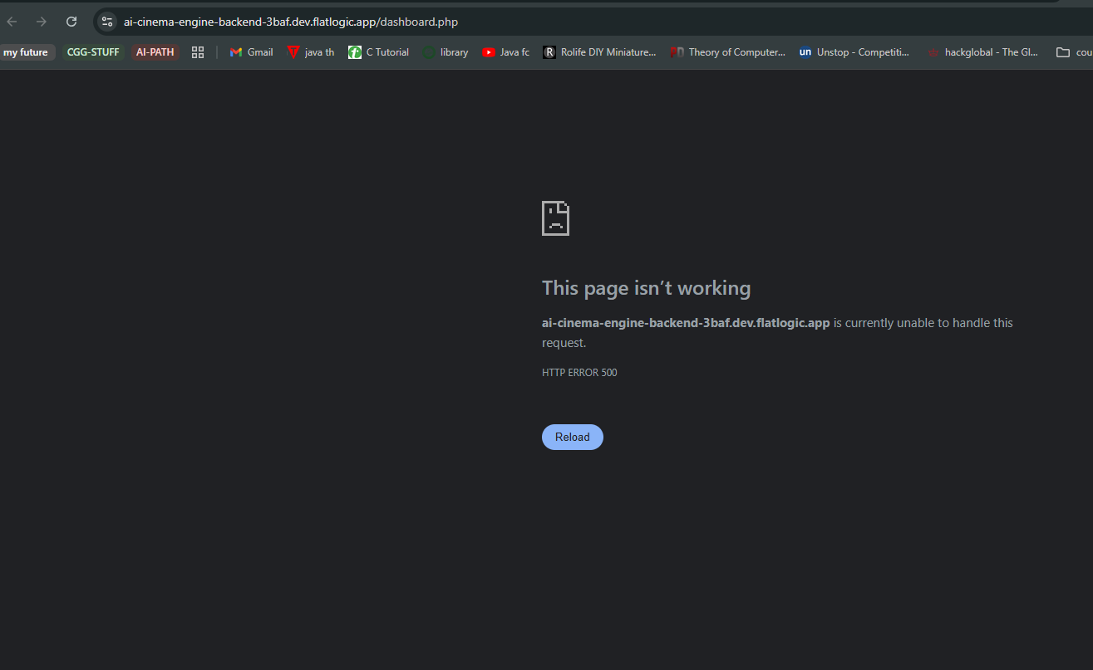Click the browser reload icon
1093x670 pixels.
coord(71,22)
